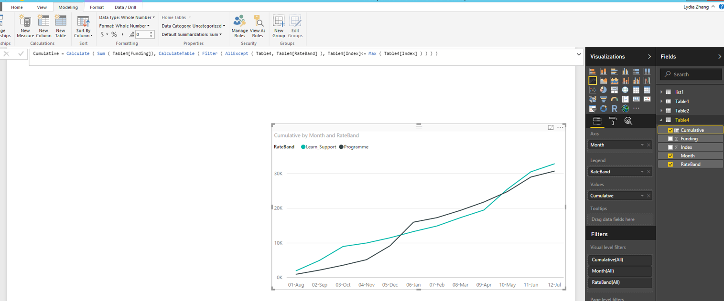Choose the Clustered column chart visualization

tap(625, 71)
